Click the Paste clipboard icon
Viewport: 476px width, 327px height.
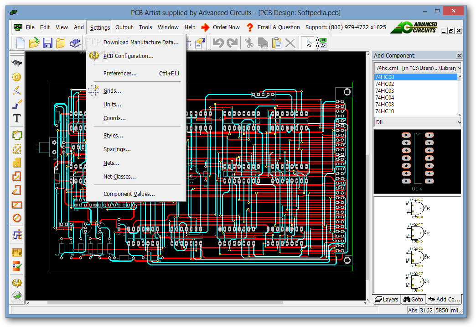pyautogui.click(x=277, y=43)
